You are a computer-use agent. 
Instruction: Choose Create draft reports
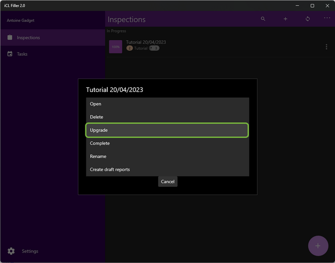tap(168, 170)
